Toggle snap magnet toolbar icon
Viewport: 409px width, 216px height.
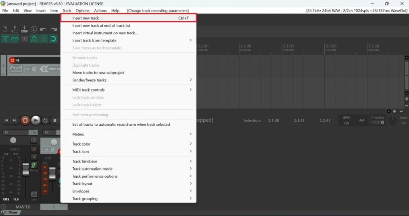pos(53,39)
